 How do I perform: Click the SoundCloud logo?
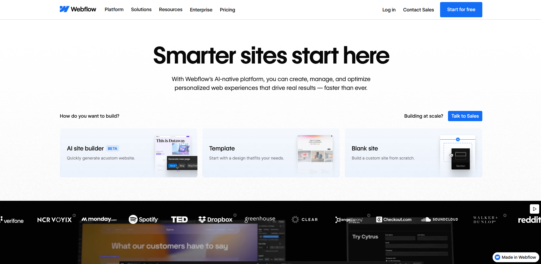tap(439, 220)
